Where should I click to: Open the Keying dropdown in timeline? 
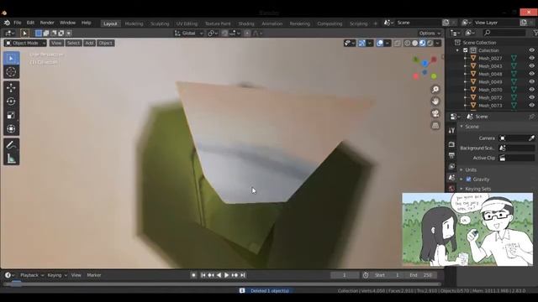tap(57, 275)
